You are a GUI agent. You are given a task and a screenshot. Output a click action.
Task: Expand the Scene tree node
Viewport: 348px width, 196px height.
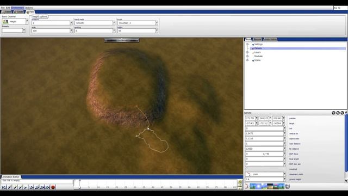[247, 60]
